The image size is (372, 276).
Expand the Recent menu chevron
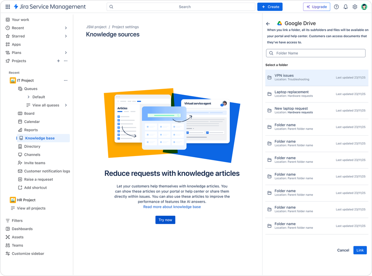coord(66,28)
